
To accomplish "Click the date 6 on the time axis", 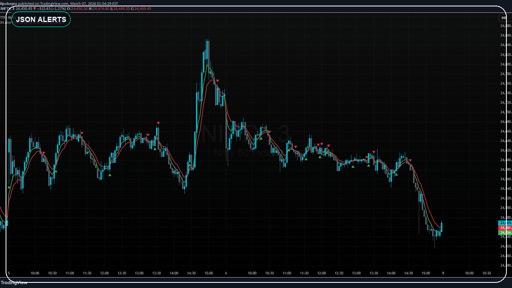I will (x=226, y=274).
